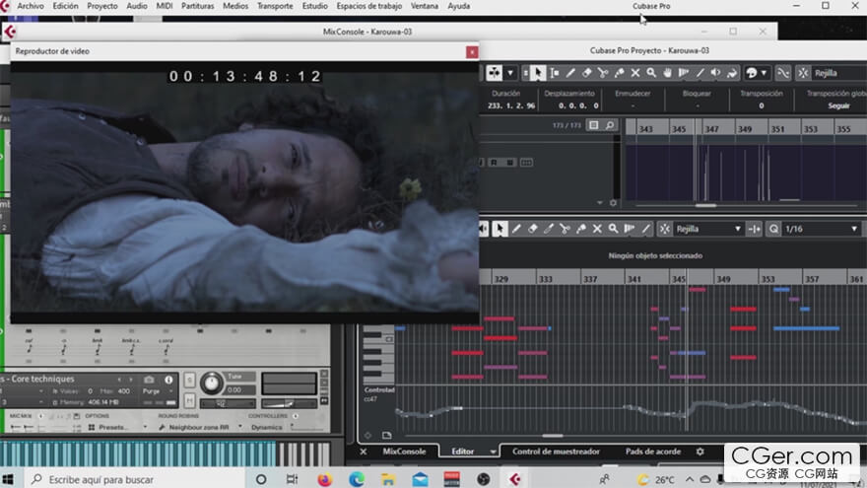This screenshot has width=867, height=488.
Task: Open the Rejilla snap type dropdown in key editor
Action: pyautogui.click(x=707, y=229)
